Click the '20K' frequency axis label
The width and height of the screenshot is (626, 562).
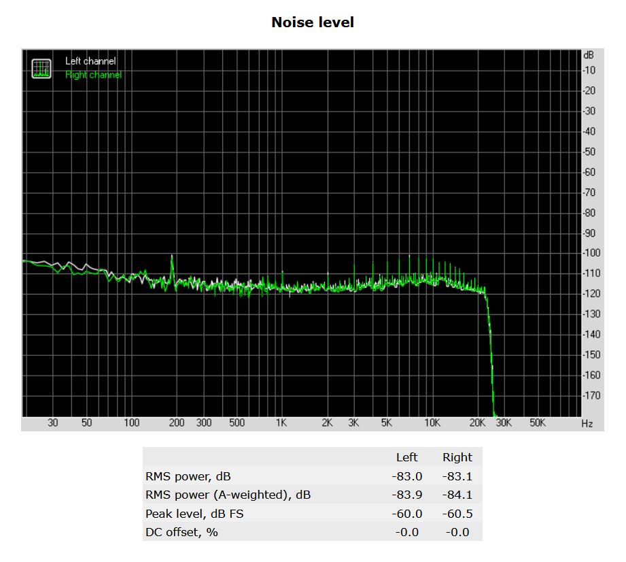click(477, 423)
